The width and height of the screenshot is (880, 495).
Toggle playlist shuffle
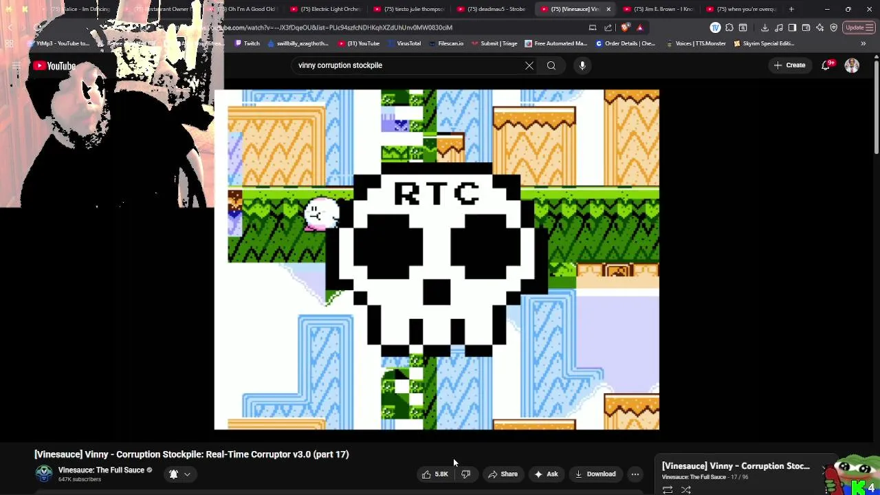(685, 489)
